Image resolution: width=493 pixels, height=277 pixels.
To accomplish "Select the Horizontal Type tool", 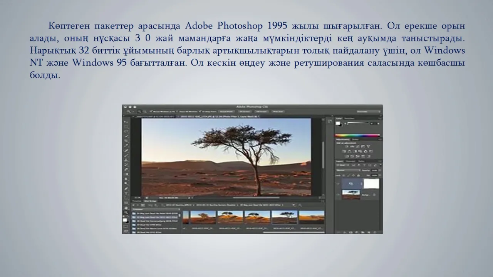I will pos(126,193).
